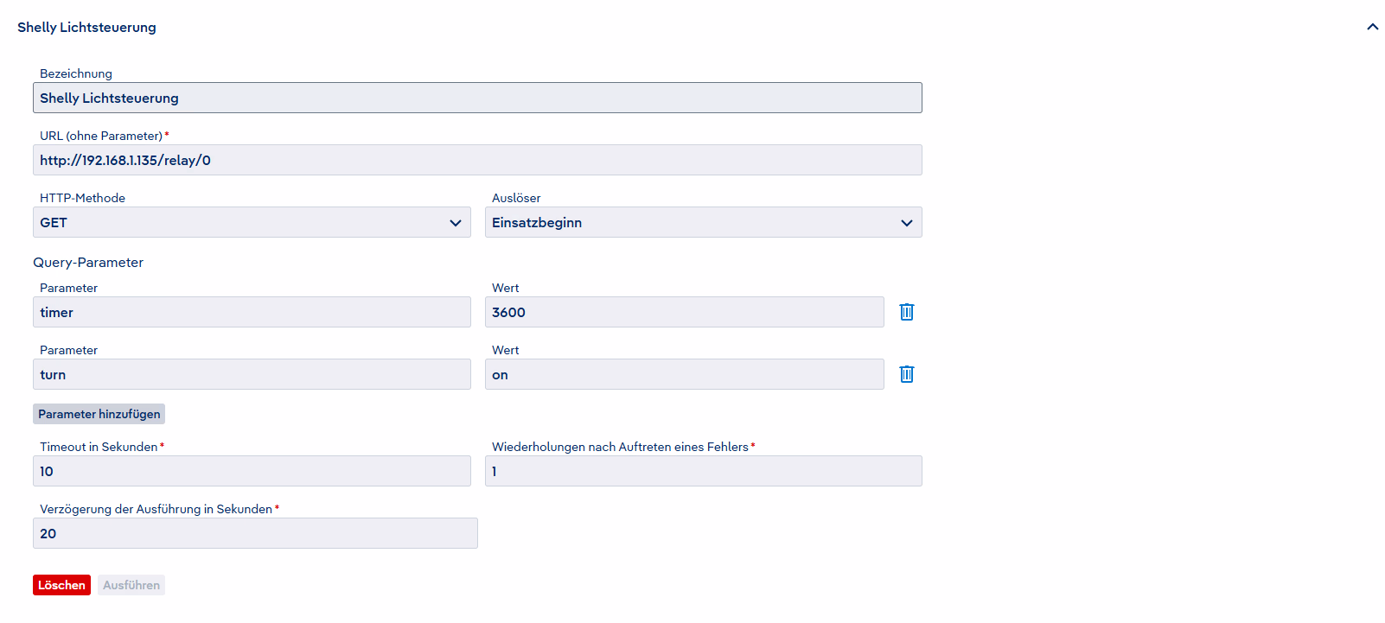The width and height of the screenshot is (1385, 623).
Task: Click the Wiederholungen nach Auftreten eines Fehlers label
Action: tap(620, 447)
